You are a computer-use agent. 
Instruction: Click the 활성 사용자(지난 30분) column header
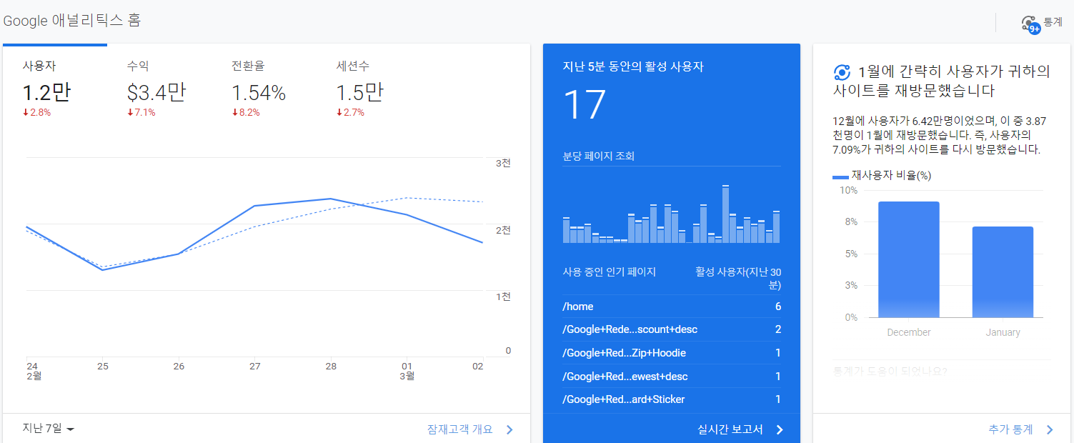pos(738,278)
